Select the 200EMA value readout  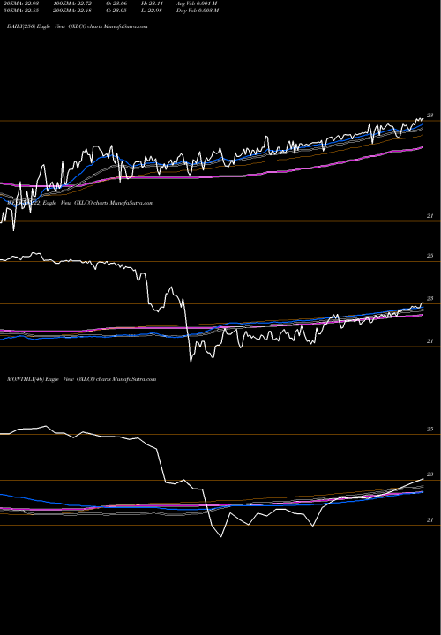(x=71, y=11)
